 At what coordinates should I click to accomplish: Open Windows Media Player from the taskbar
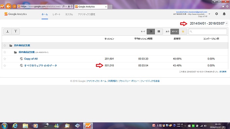(x=36, y=126)
